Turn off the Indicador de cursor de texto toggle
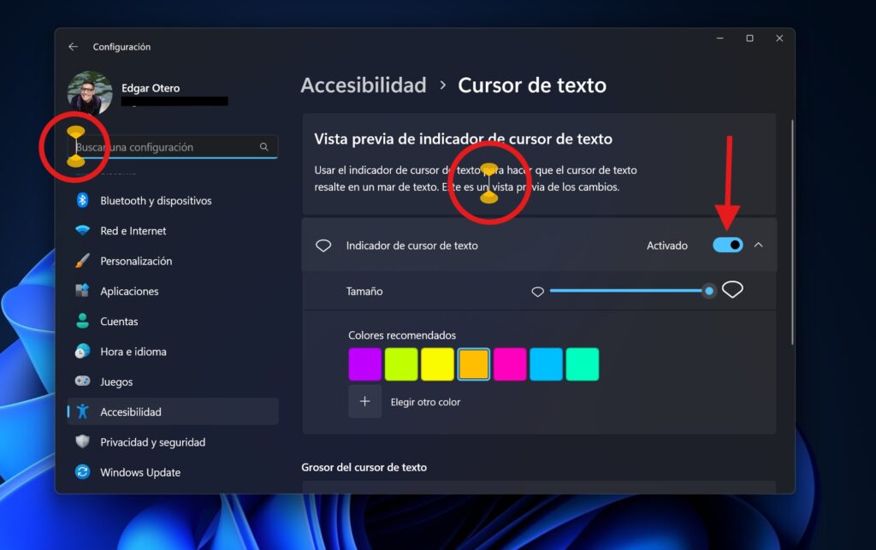 pos(727,245)
